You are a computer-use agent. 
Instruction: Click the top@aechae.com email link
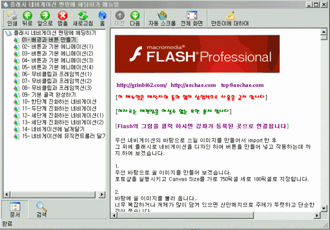pos(242,85)
